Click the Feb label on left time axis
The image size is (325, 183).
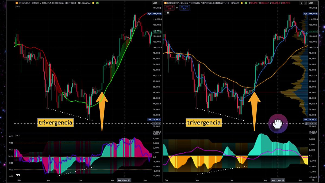pos(19,180)
